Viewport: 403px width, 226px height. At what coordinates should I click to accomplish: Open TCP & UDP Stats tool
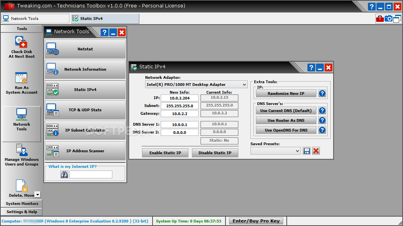pos(85,110)
